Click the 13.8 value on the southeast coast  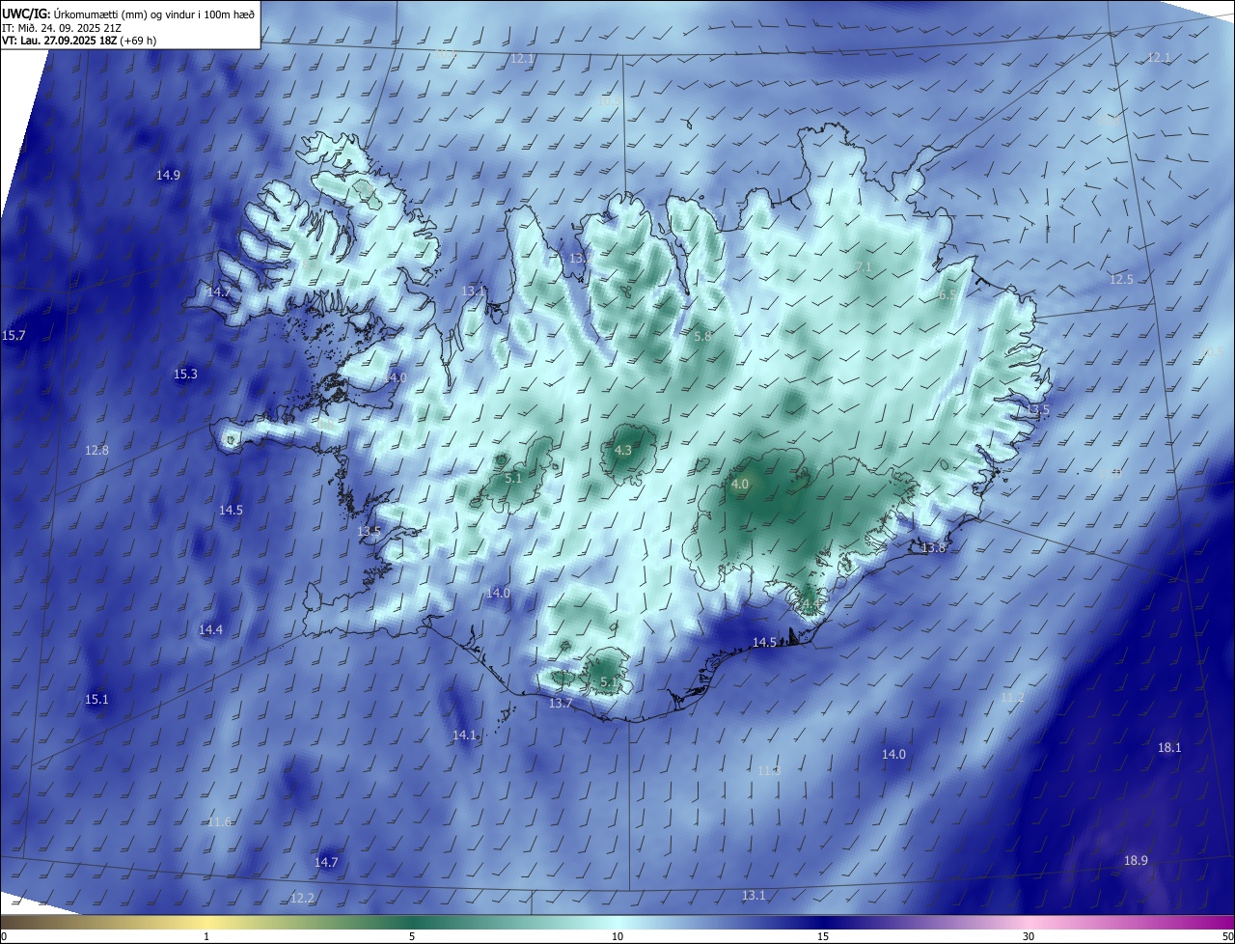point(934,547)
